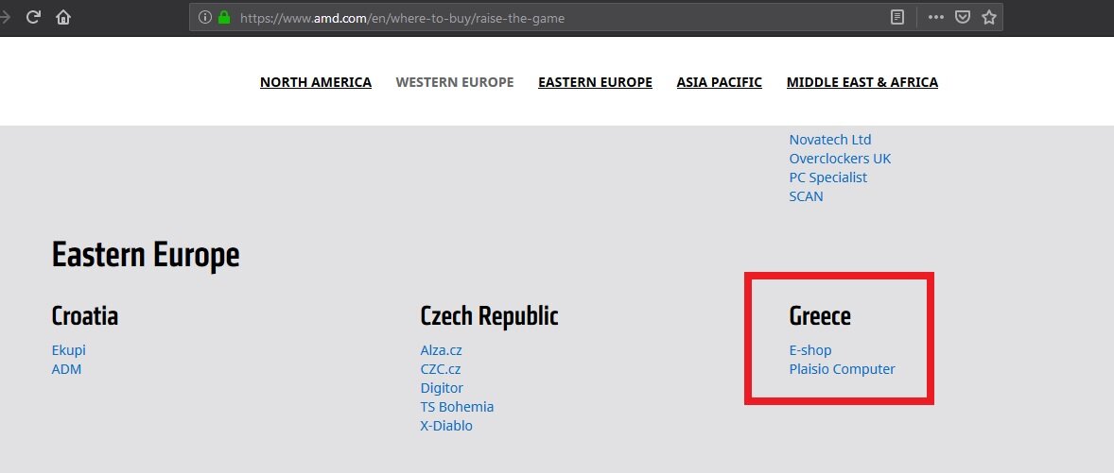Select the Croatia country heading
1114x473 pixels.
pos(84,316)
